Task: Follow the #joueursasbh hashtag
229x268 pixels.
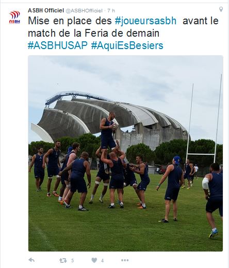Action: coord(145,21)
